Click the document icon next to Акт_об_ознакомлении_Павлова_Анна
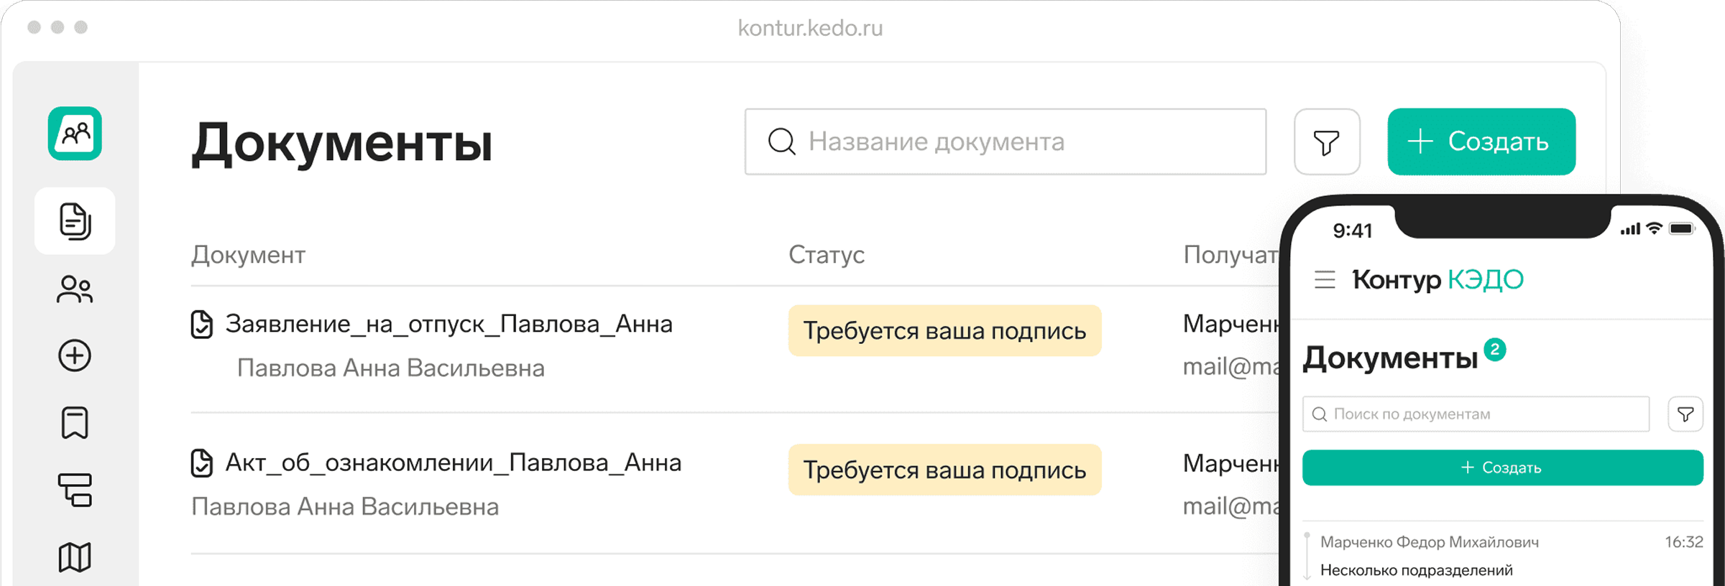The height and width of the screenshot is (586, 1725). [203, 462]
